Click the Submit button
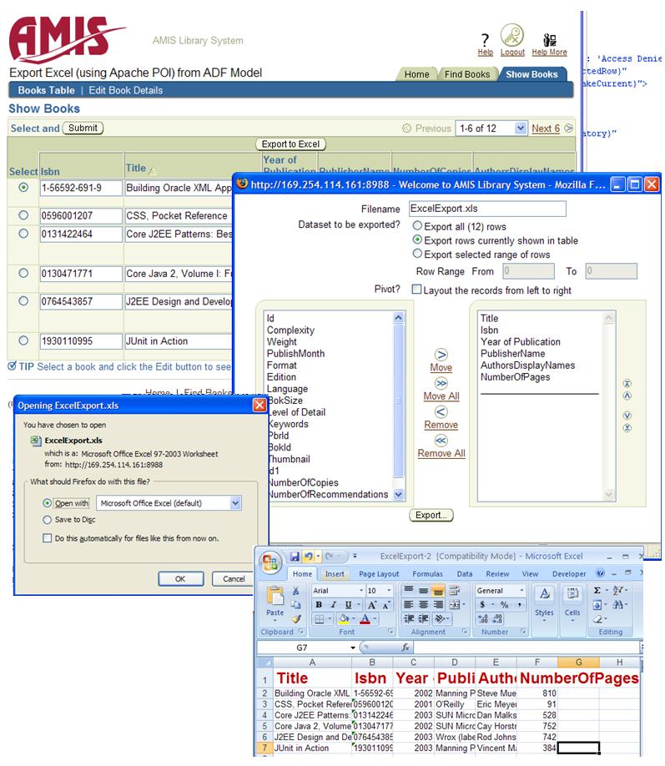The height and width of the screenshot is (766, 665). tap(83, 128)
